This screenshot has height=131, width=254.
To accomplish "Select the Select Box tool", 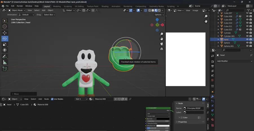I will pos(5,21).
